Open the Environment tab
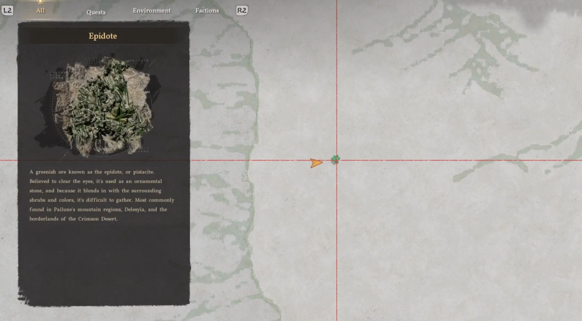 152,11
